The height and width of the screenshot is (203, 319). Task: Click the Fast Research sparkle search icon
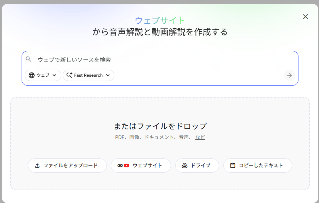click(x=69, y=75)
